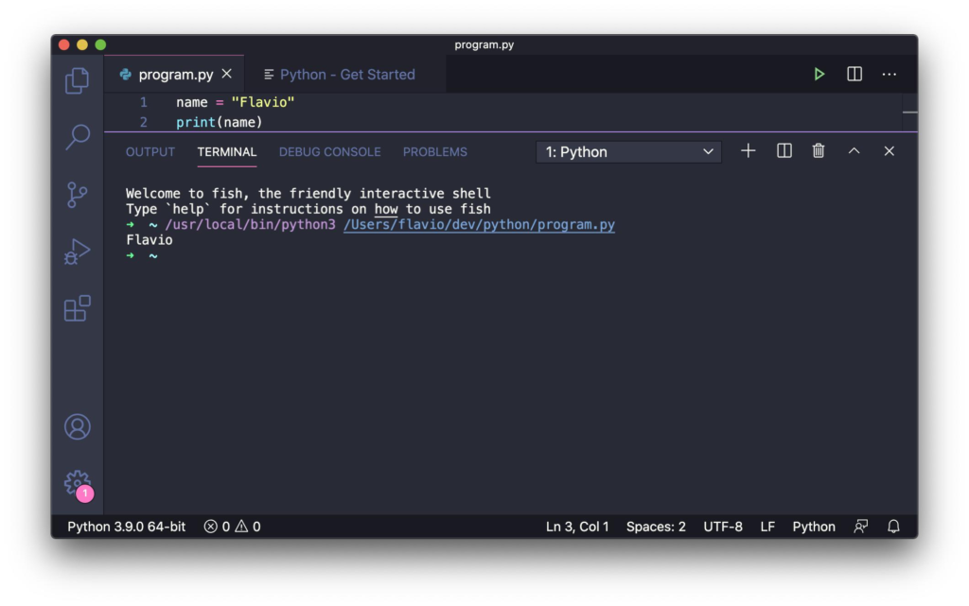The height and width of the screenshot is (606, 969).
Task: Run Python file with green play button
Action: point(819,74)
